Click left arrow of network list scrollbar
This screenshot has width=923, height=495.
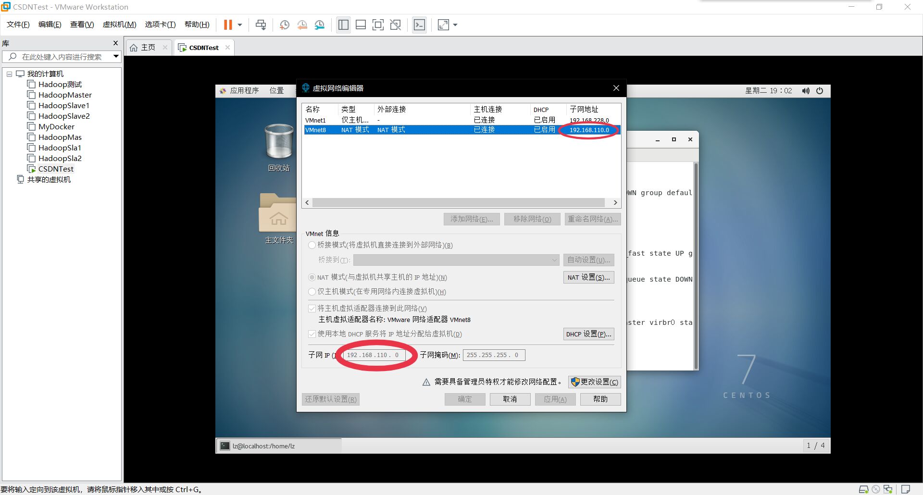click(307, 203)
